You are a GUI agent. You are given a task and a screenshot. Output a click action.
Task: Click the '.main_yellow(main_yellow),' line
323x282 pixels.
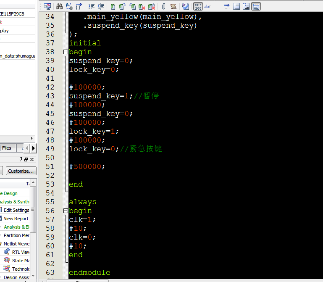tap(142, 17)
